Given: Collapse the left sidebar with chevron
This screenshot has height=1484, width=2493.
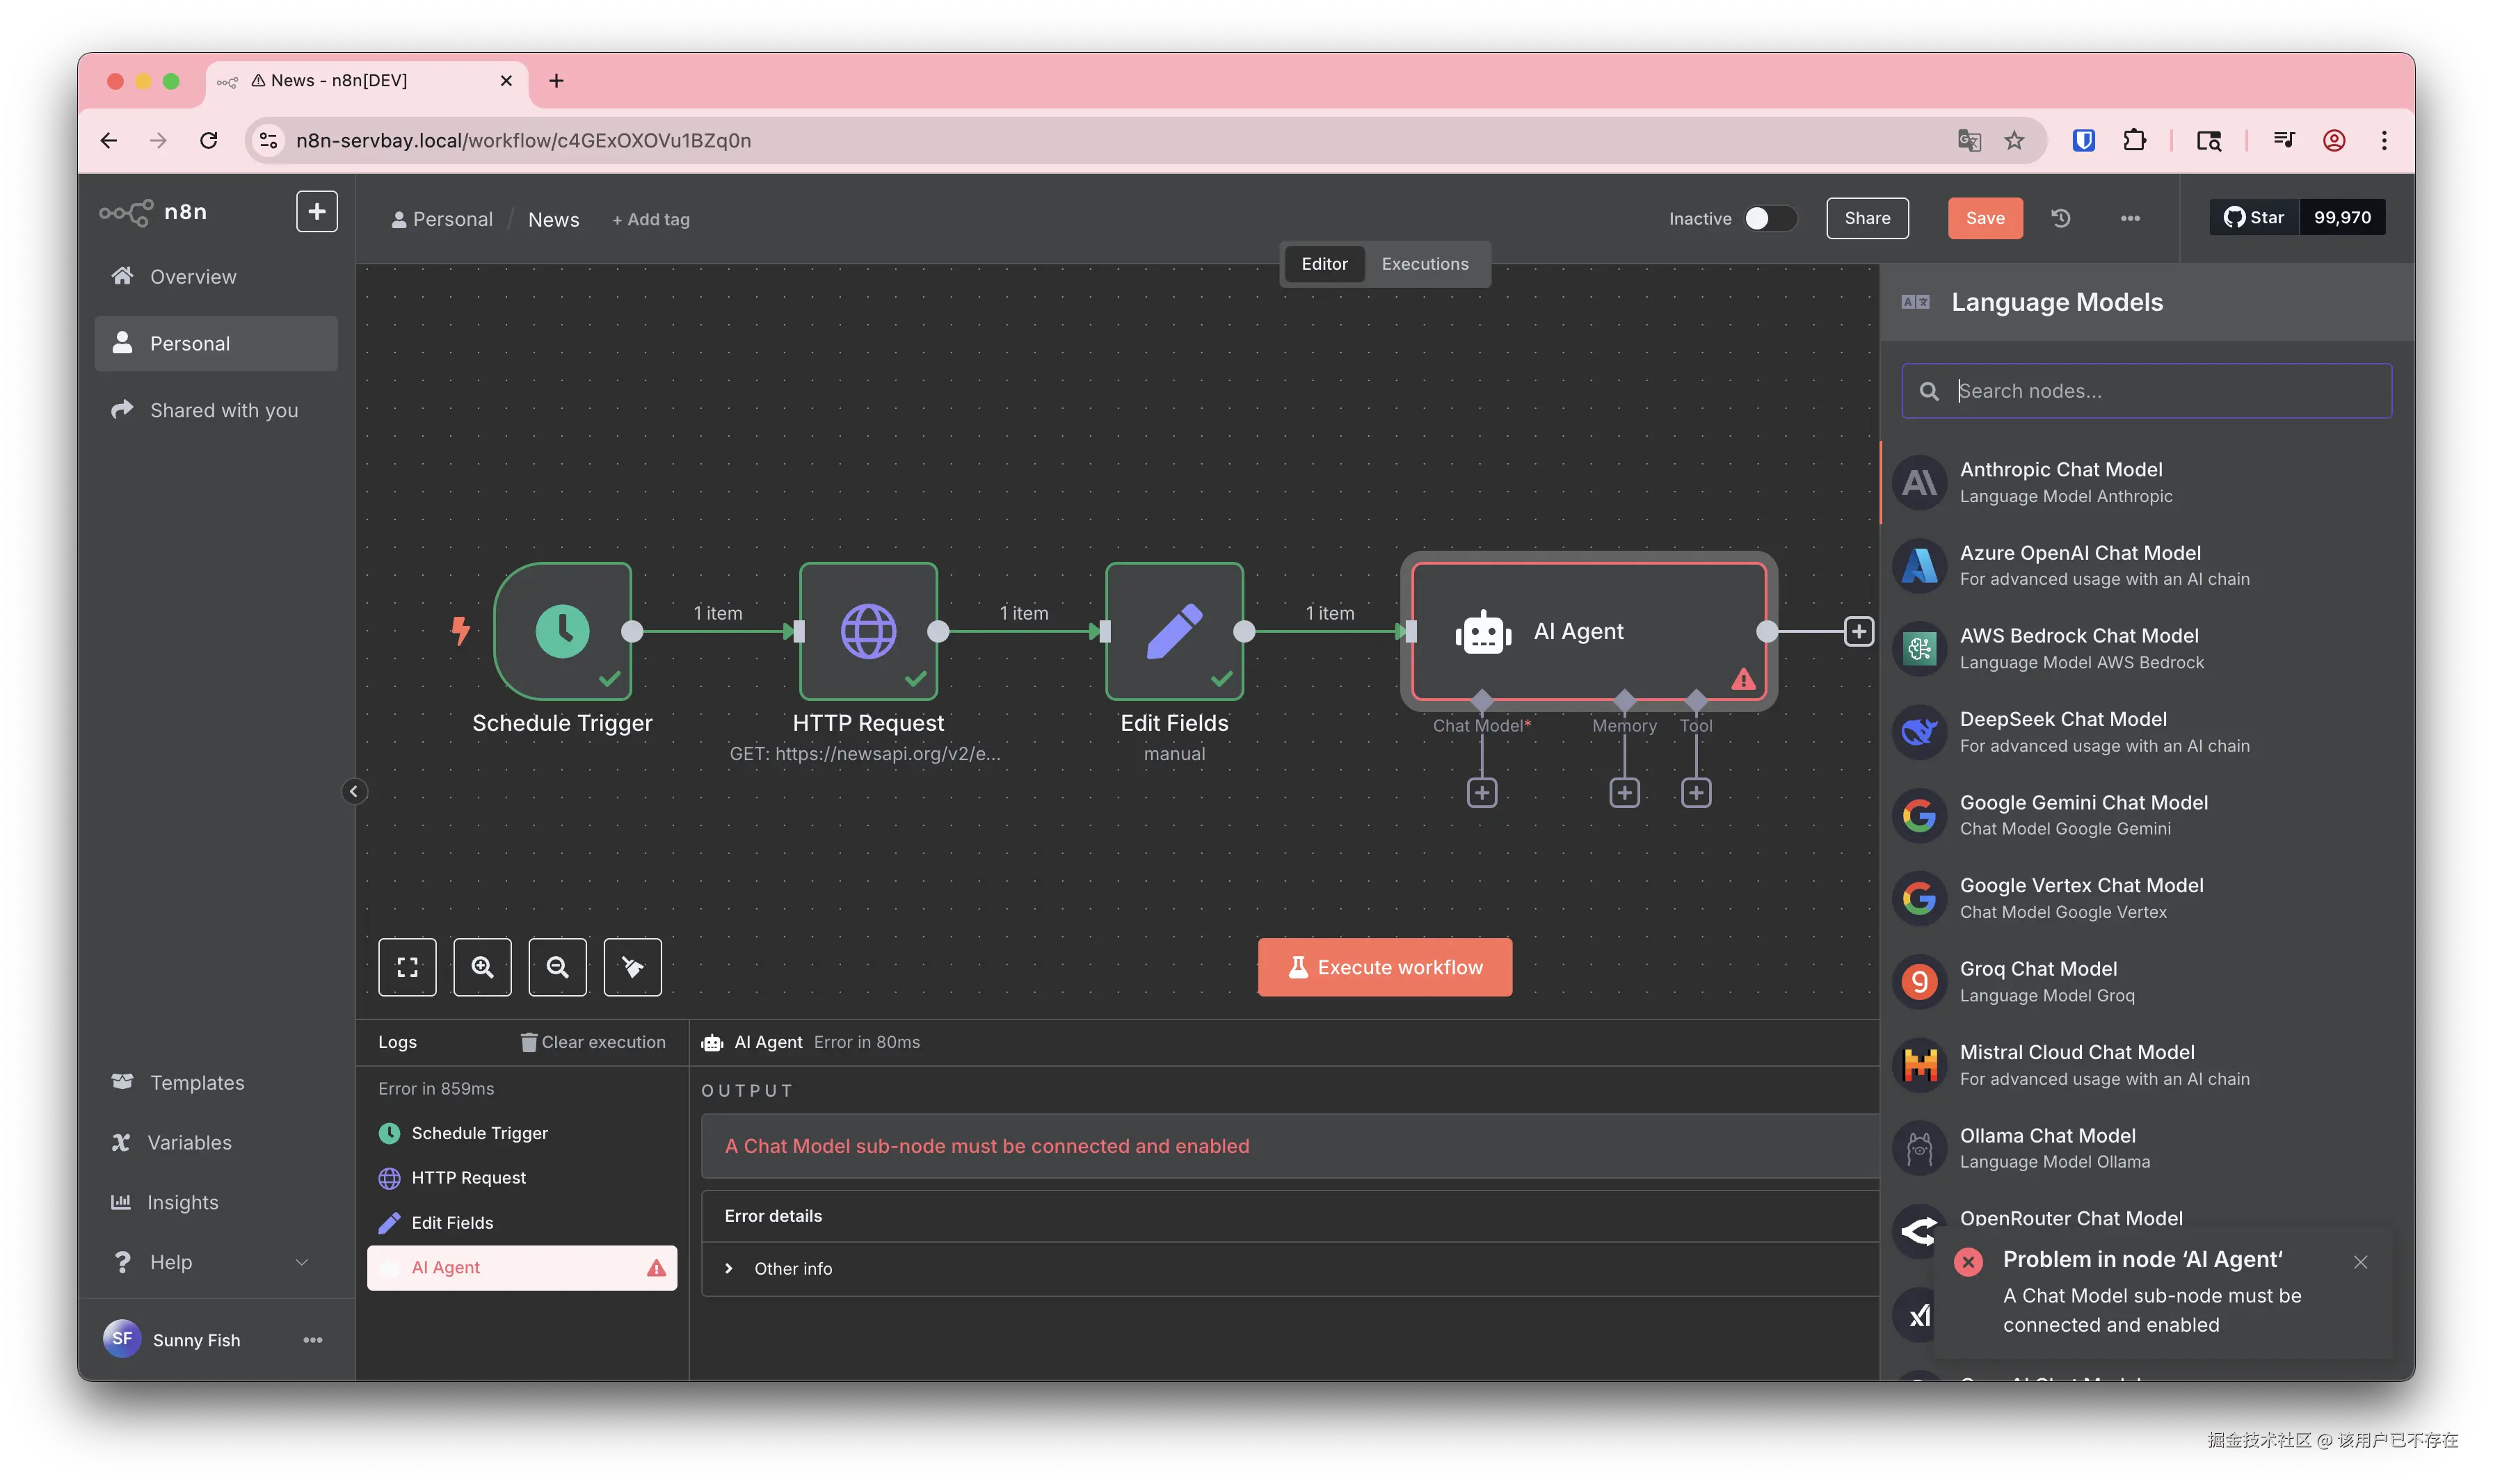Looking at the screenshot, I should (x=353, y=792).
